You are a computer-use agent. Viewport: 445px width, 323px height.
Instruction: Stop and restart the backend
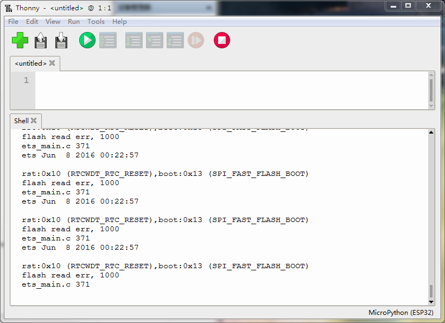click(x=221, y=40)
